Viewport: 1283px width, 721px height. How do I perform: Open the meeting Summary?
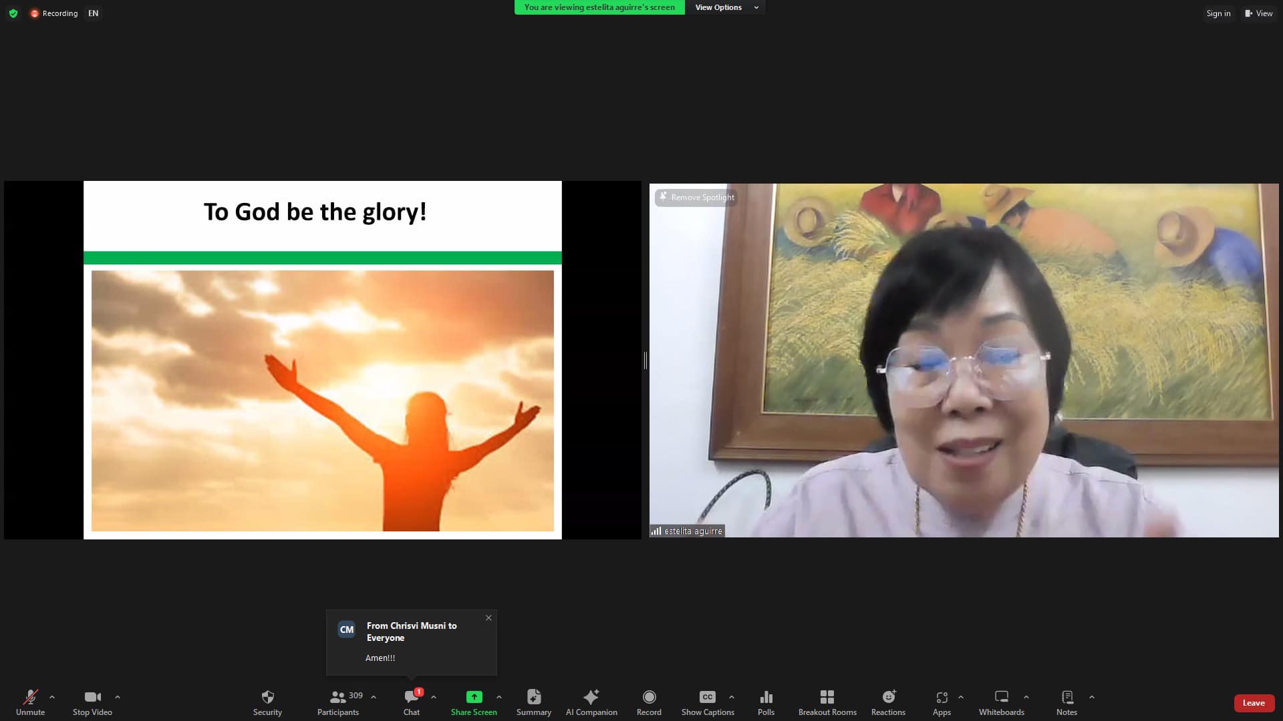534,702
